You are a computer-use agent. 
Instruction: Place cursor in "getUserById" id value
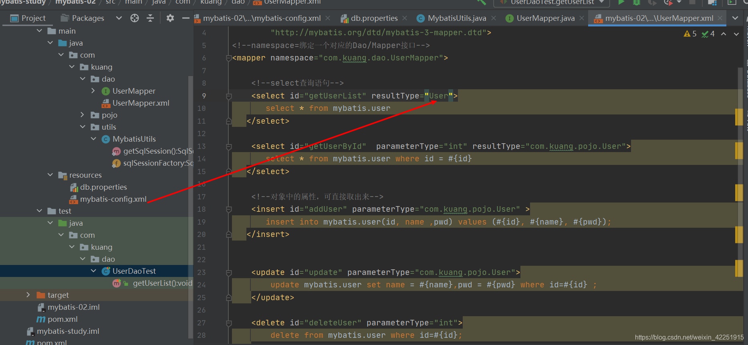[337, 146]
